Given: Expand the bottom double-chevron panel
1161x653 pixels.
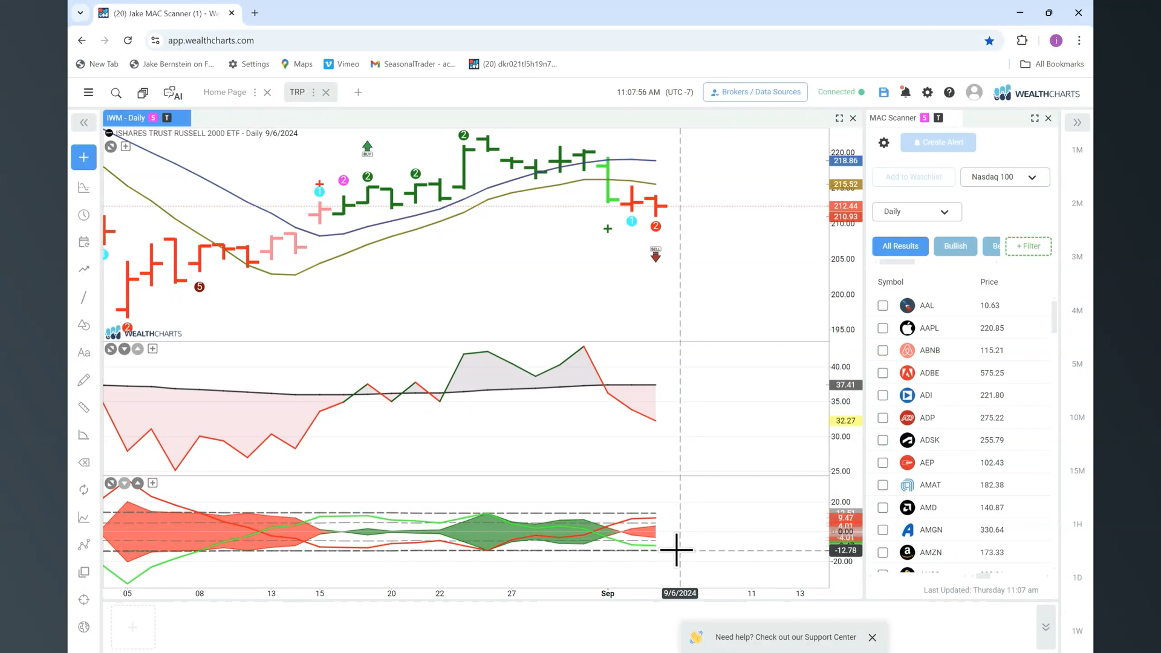Looking at the screenshot, I should (1046, 627).
